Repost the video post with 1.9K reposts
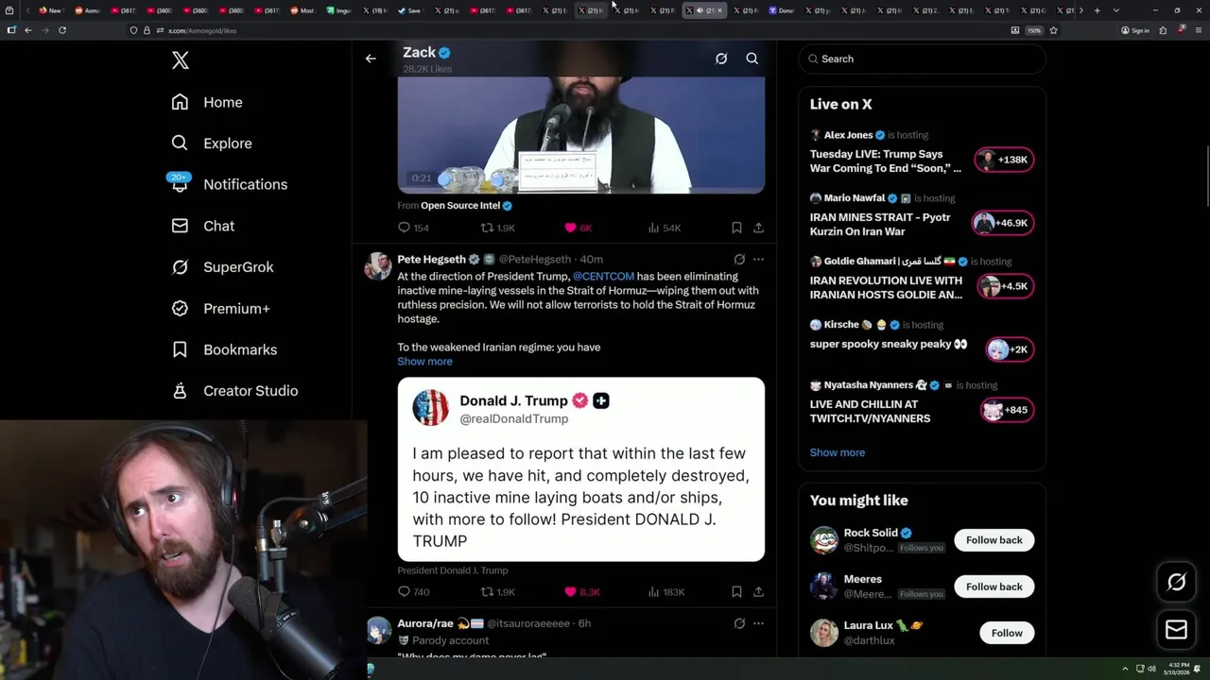This screenshot has height=680, width=1210. [x=498, y=228]
